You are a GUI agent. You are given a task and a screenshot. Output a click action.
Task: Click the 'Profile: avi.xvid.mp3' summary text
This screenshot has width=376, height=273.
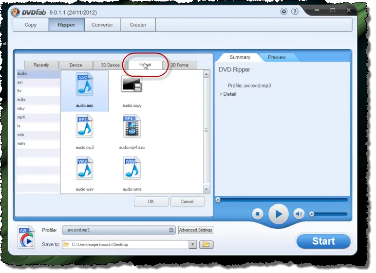[249, 85]
